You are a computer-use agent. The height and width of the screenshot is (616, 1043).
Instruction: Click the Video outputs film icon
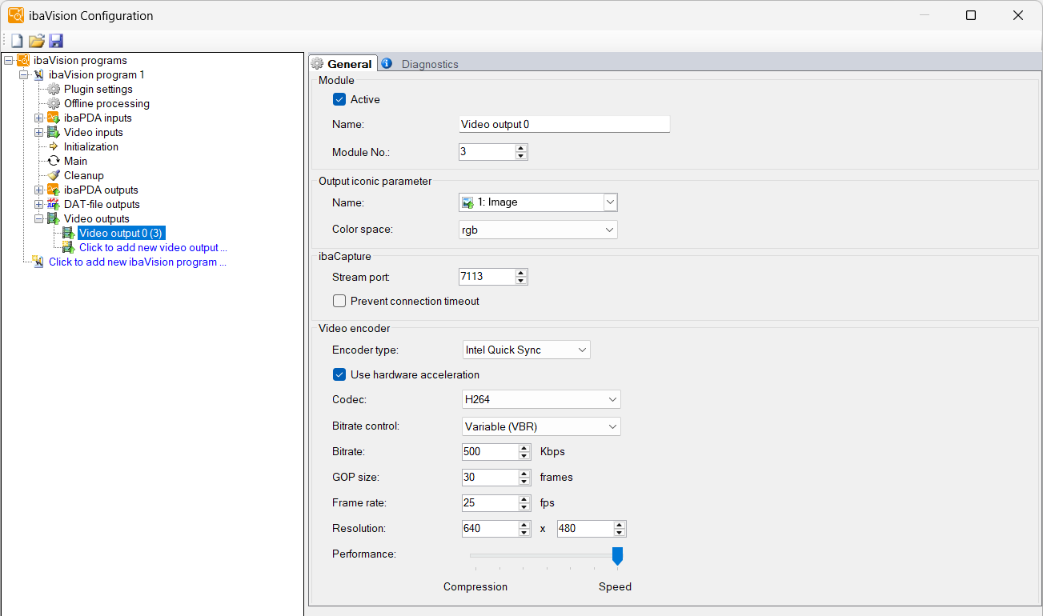[54, 218]
